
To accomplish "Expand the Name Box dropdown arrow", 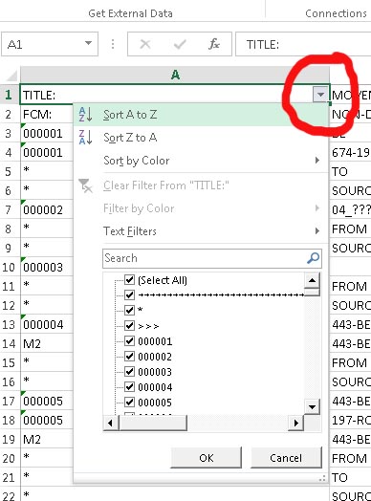I will [88, 43].
